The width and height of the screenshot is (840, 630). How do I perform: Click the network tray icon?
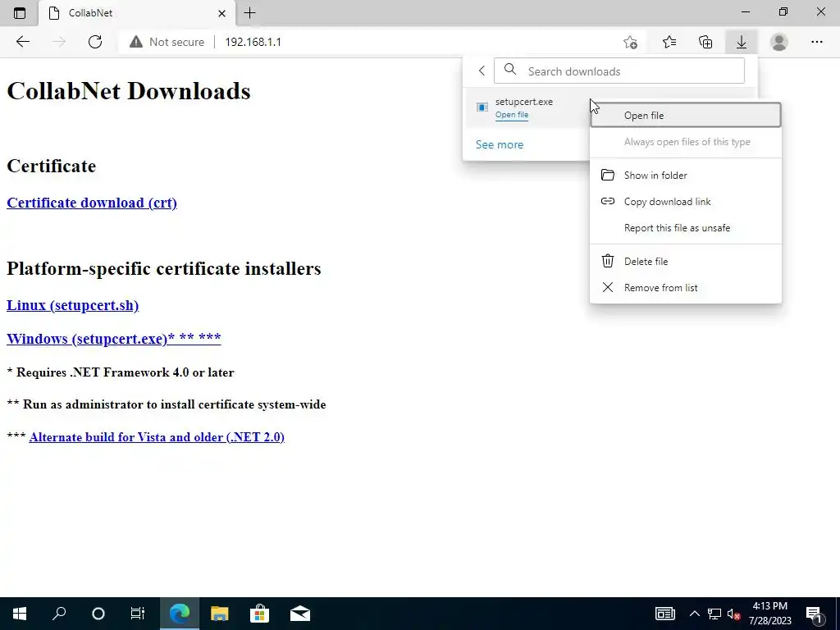[714, 614]
